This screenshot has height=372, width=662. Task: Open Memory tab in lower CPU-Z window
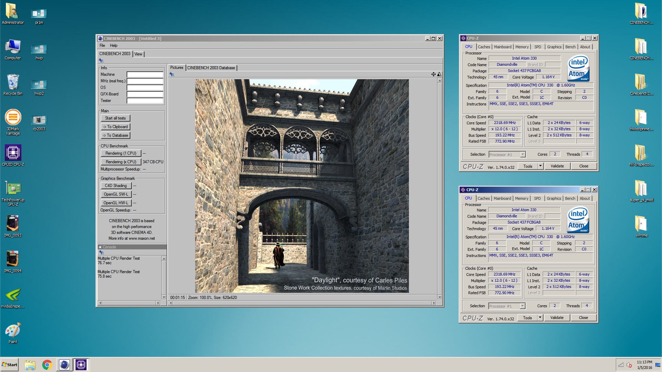coord(521,198)
